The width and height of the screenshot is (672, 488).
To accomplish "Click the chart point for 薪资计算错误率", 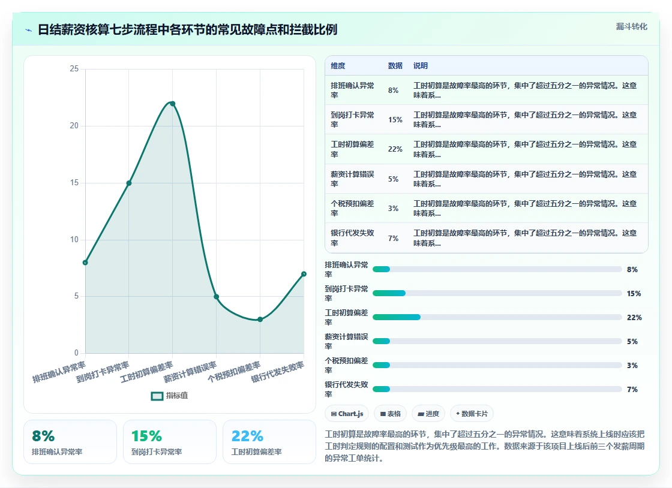I will (217, 297).
